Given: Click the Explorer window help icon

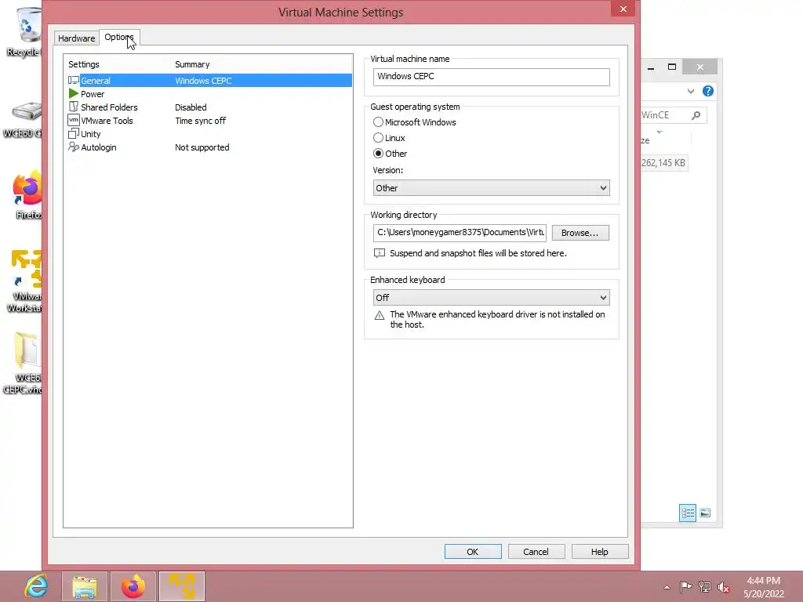Looking at the screenshot, I should pos(708,91).
